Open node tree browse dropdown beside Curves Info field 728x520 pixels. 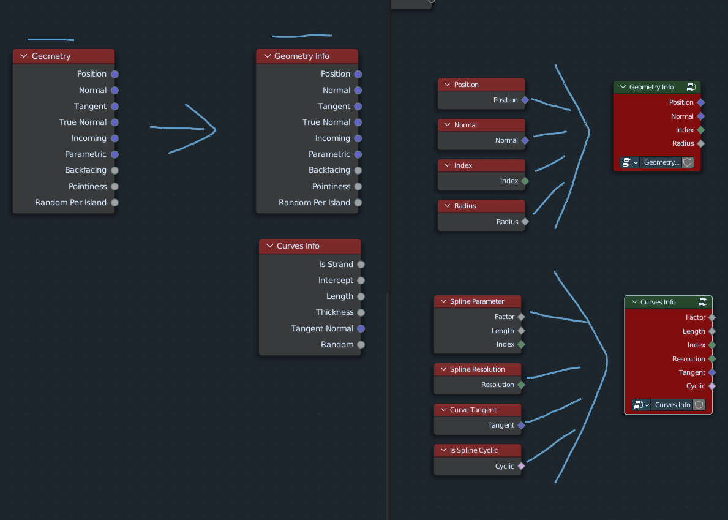pos(641,405)
